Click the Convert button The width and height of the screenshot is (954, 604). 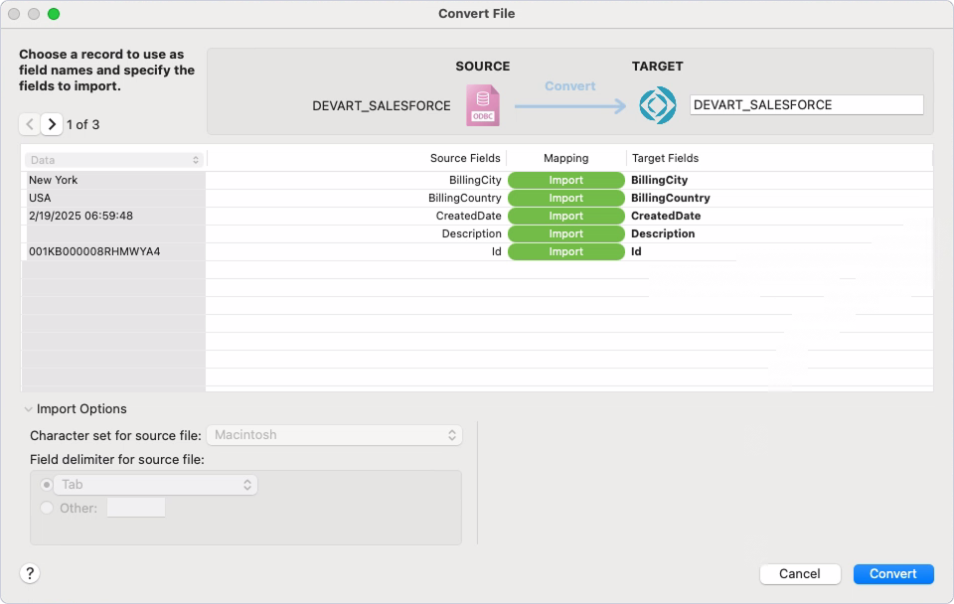pos(892,573)
